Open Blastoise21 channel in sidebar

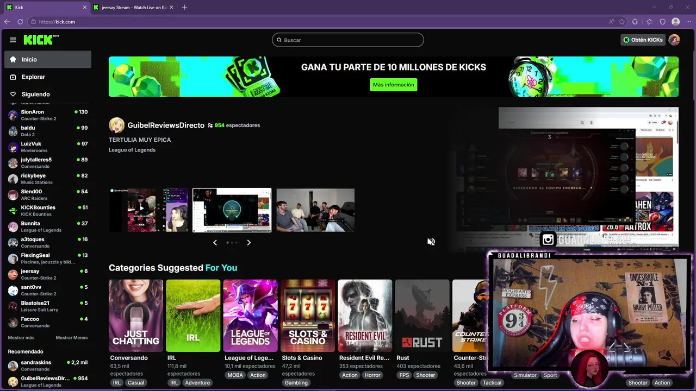click(48, 306)
